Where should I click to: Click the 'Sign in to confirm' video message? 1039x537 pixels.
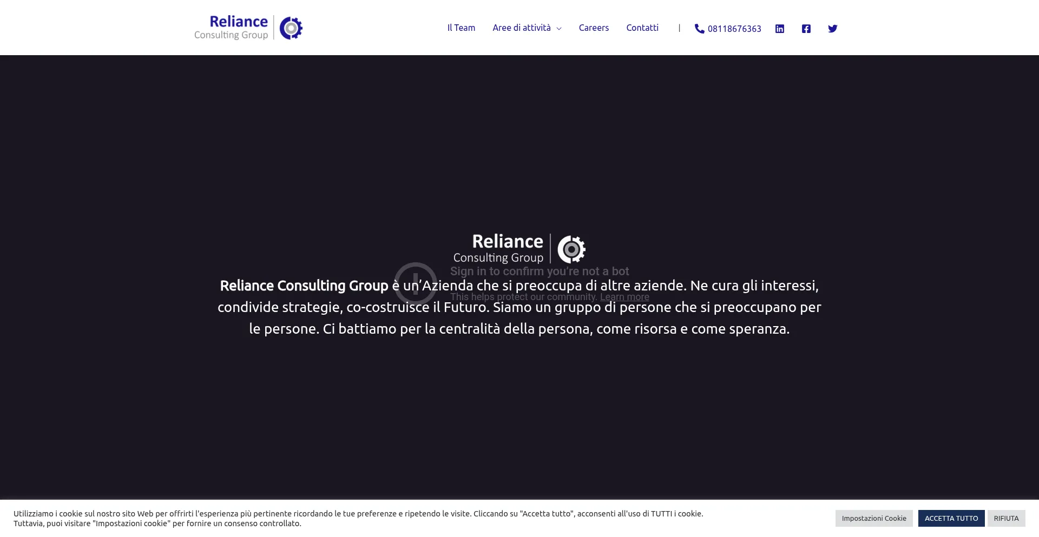click(539, 271)
